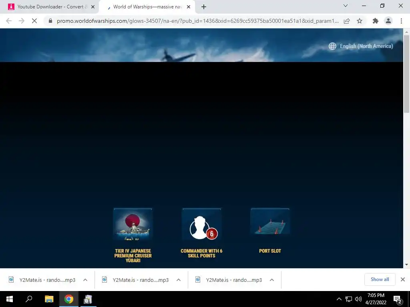Click the Chrome taskbar icon
The width and height of the screenshot is (410, 307).
tap(69, 299)
